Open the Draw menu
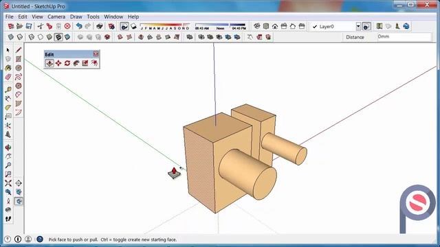 [76, 16]
